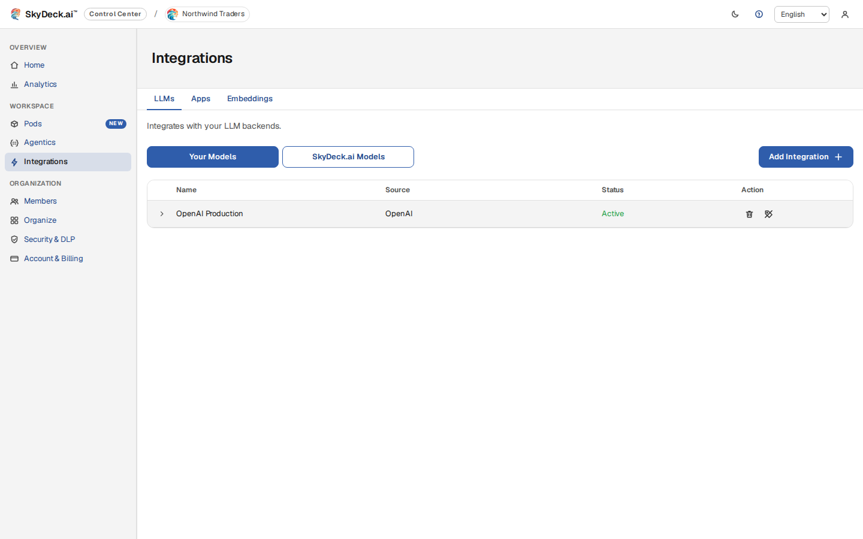The height and width of the screenshot is (539, 863).
Task: Select the Your Models toggle button
Action: coord(213,157)
